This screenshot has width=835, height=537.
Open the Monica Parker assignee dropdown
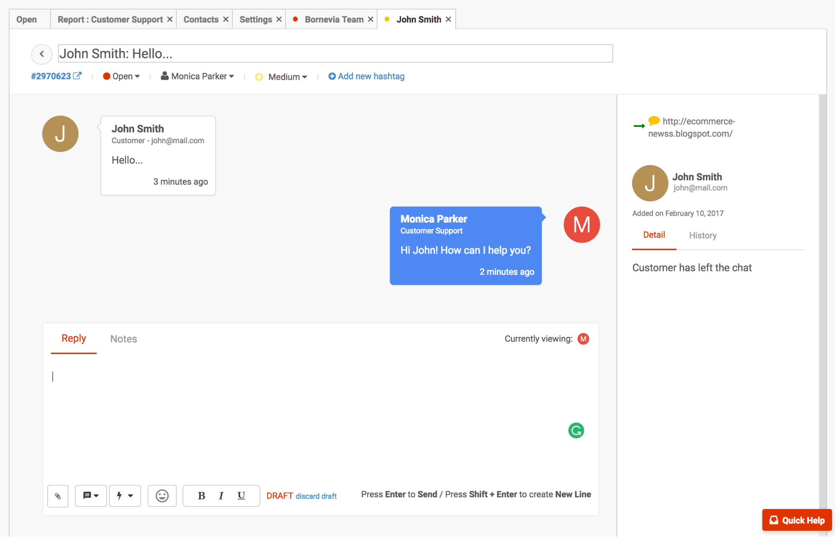(x=198, y=76)
